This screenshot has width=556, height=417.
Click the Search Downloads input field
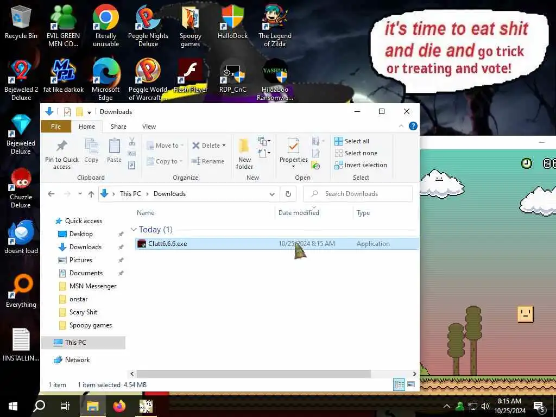coord(358,194)
